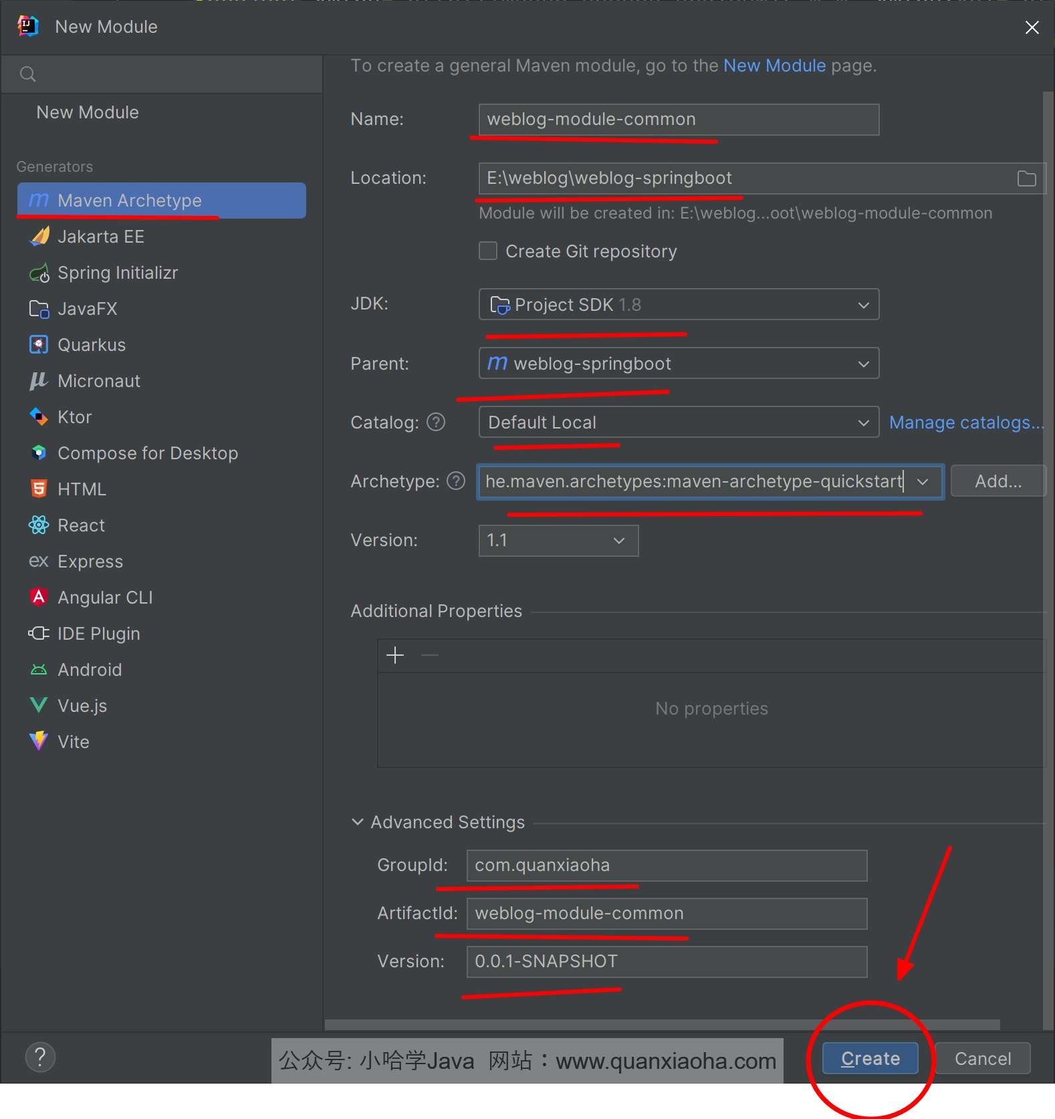
Task: Open the Parent weblog-springboot dropdown
Action: [x=679, y=364]
